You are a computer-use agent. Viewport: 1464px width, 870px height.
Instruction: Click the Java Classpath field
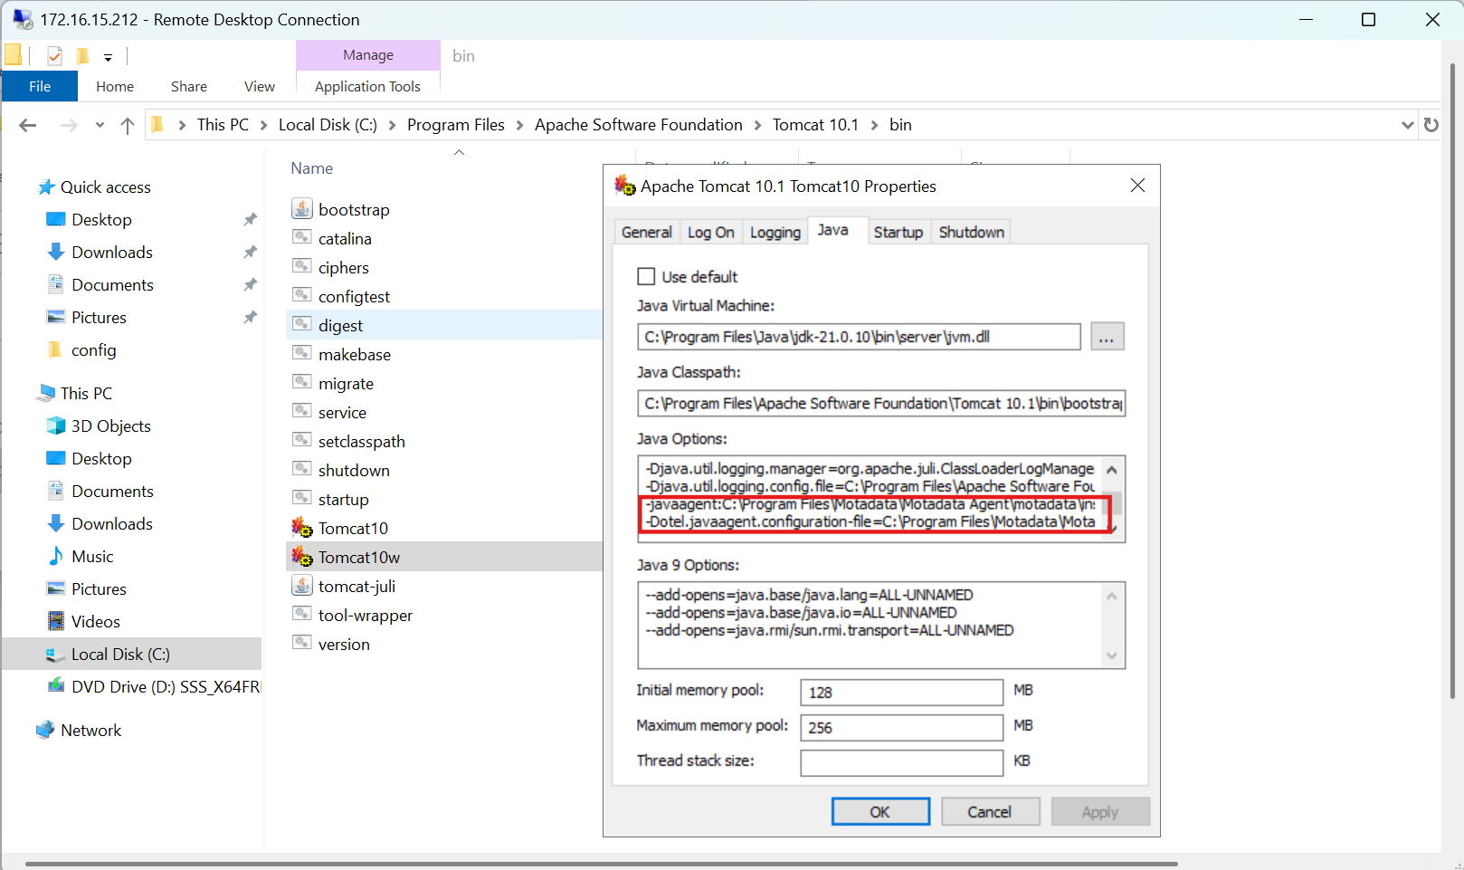881,403
